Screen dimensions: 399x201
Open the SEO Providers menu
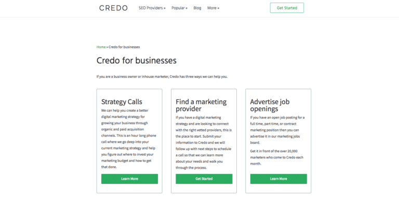coord(152,8)
